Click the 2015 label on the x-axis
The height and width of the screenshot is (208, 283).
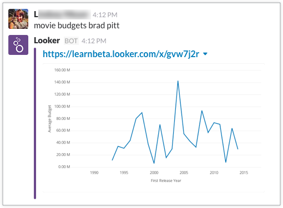tap(244, 173)
